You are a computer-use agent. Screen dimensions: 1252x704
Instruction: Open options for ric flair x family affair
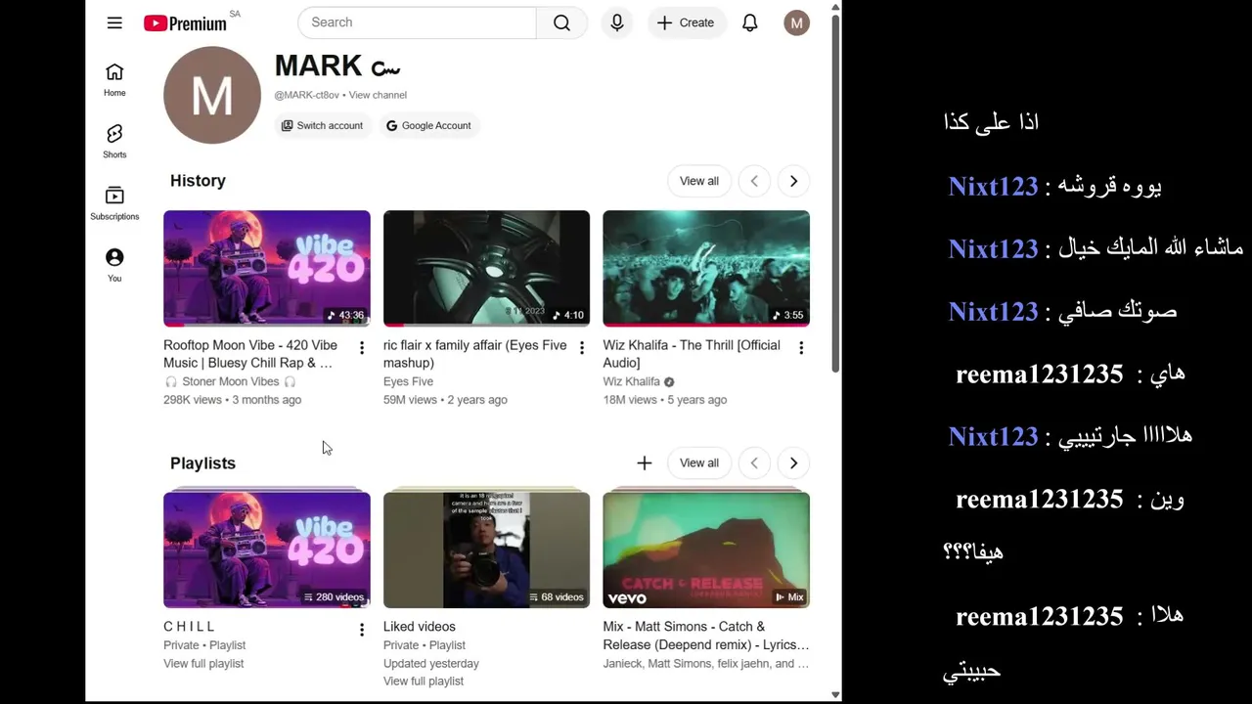582,348
